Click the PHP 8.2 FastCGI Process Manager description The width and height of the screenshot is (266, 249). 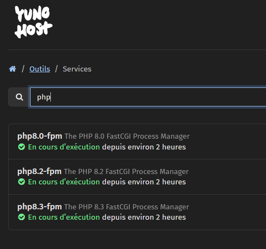tap(126, 171)
